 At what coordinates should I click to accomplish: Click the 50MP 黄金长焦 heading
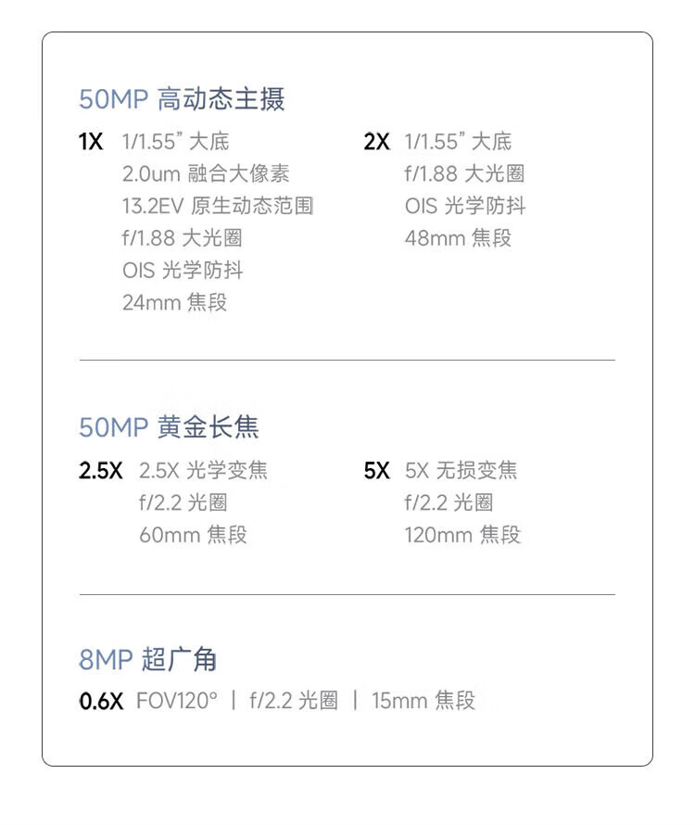click(169, 427)
